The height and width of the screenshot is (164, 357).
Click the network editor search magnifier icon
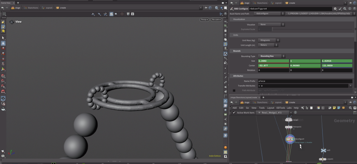[350, 108]
